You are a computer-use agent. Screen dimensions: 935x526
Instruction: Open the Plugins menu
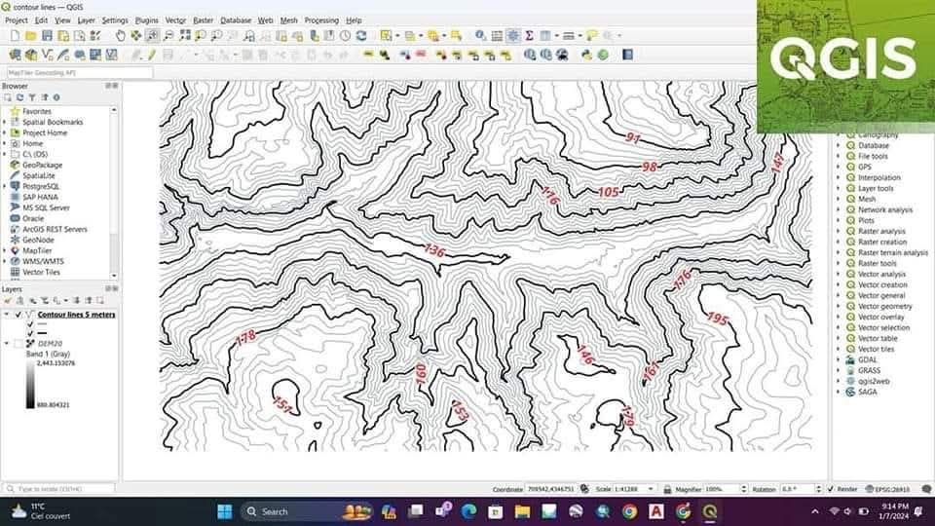pos(147,20)
